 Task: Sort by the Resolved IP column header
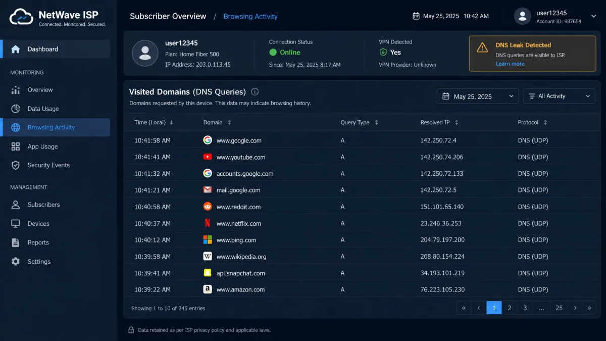(439, 122)
